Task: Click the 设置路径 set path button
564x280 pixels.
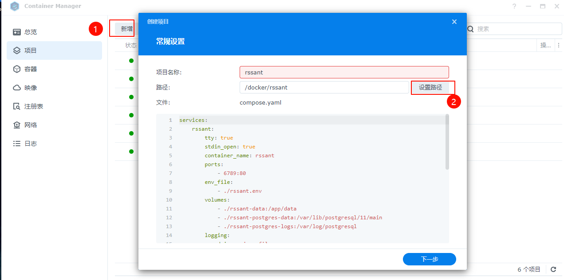Action: pos(430,87)
